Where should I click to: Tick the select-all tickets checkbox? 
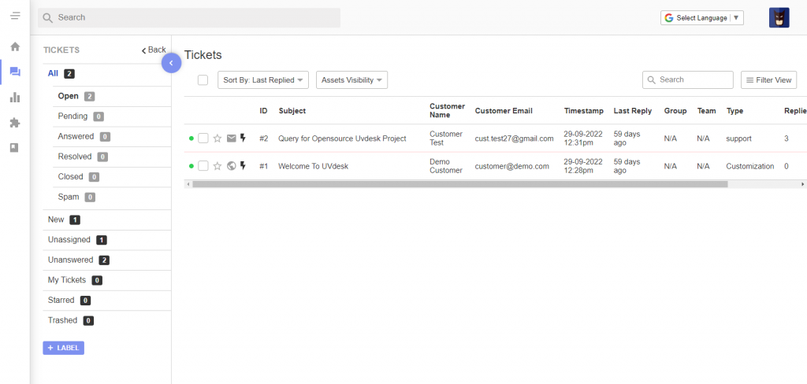pos(203,79)
